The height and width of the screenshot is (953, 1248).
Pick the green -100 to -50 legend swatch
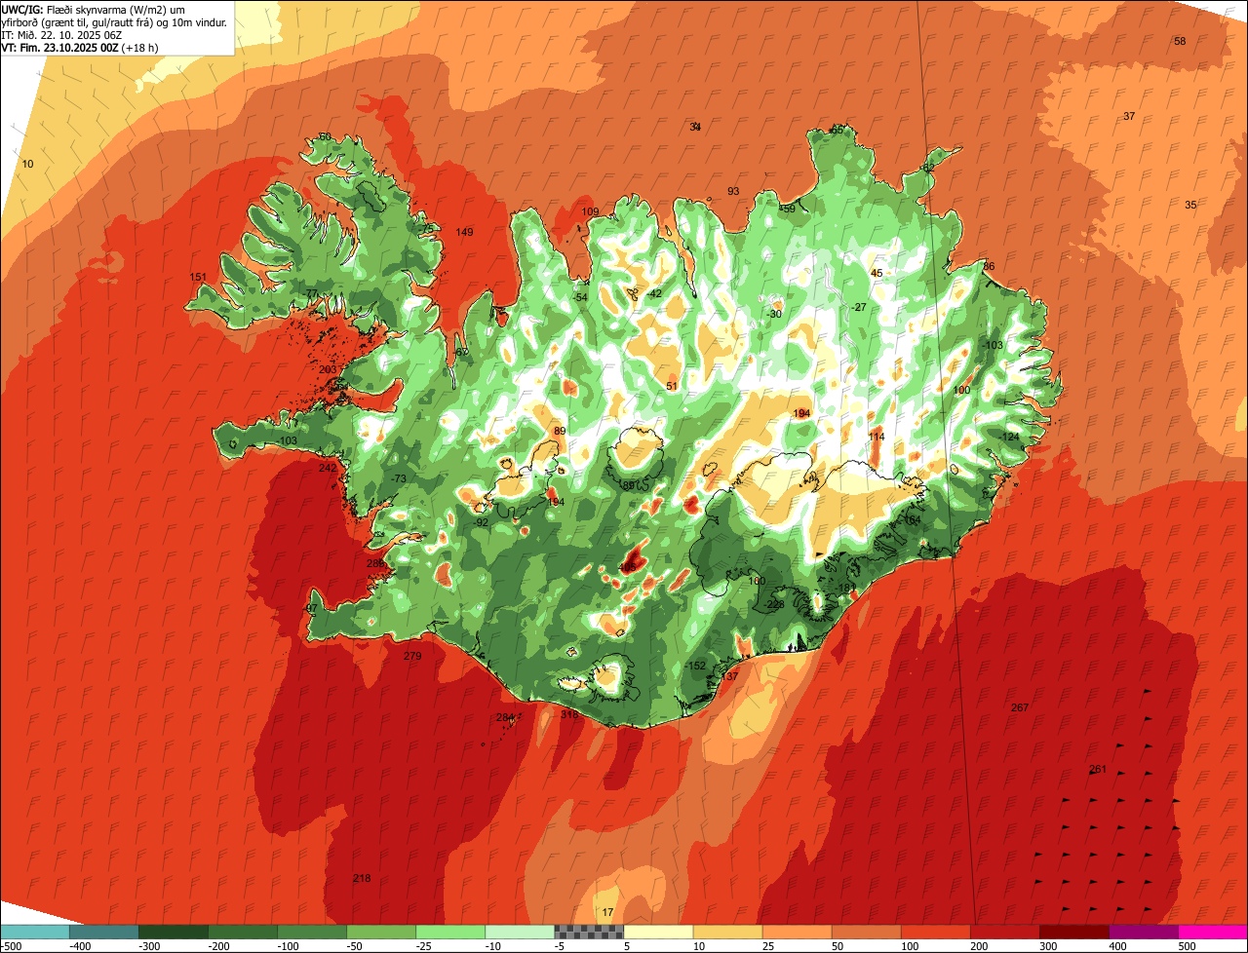pyautogui.click(x=312, y=932)
